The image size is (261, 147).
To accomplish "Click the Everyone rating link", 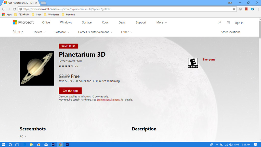I will point(209,59).
